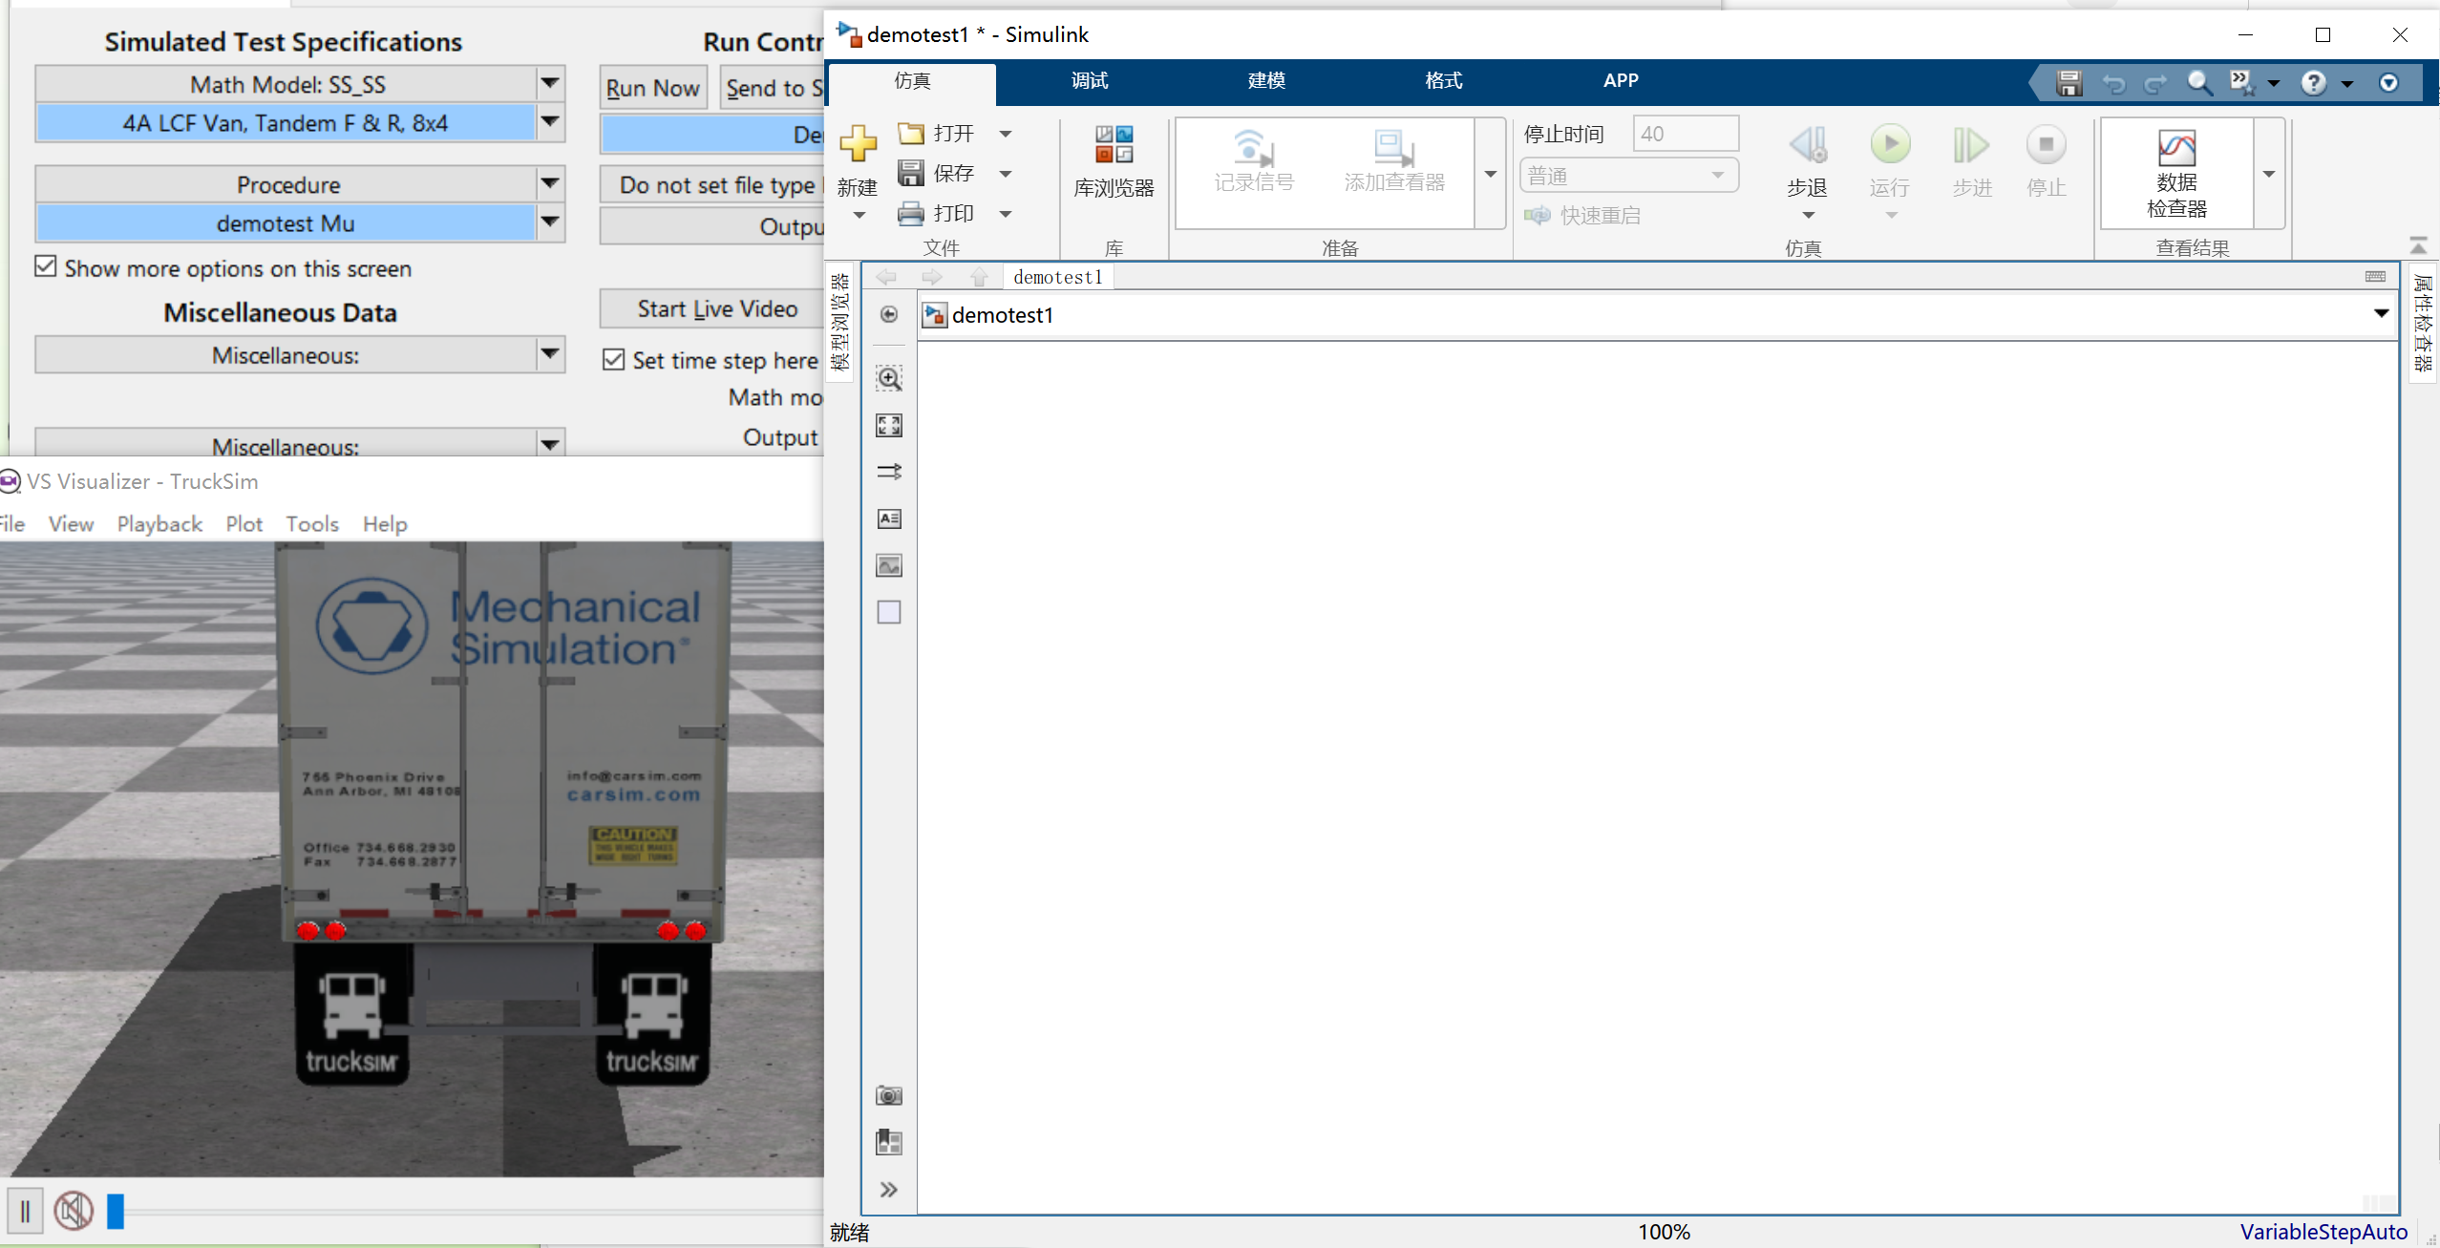Click the redo arrow in Simulink quick toolbar
The image size is (2440, 1248).
pyautogui.click(x=2155, y=84)
